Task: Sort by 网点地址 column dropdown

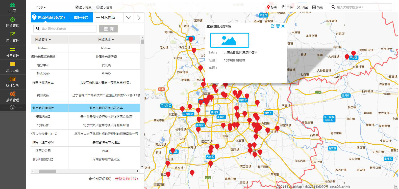Action: pyautogui.click(x=106, y=40)
